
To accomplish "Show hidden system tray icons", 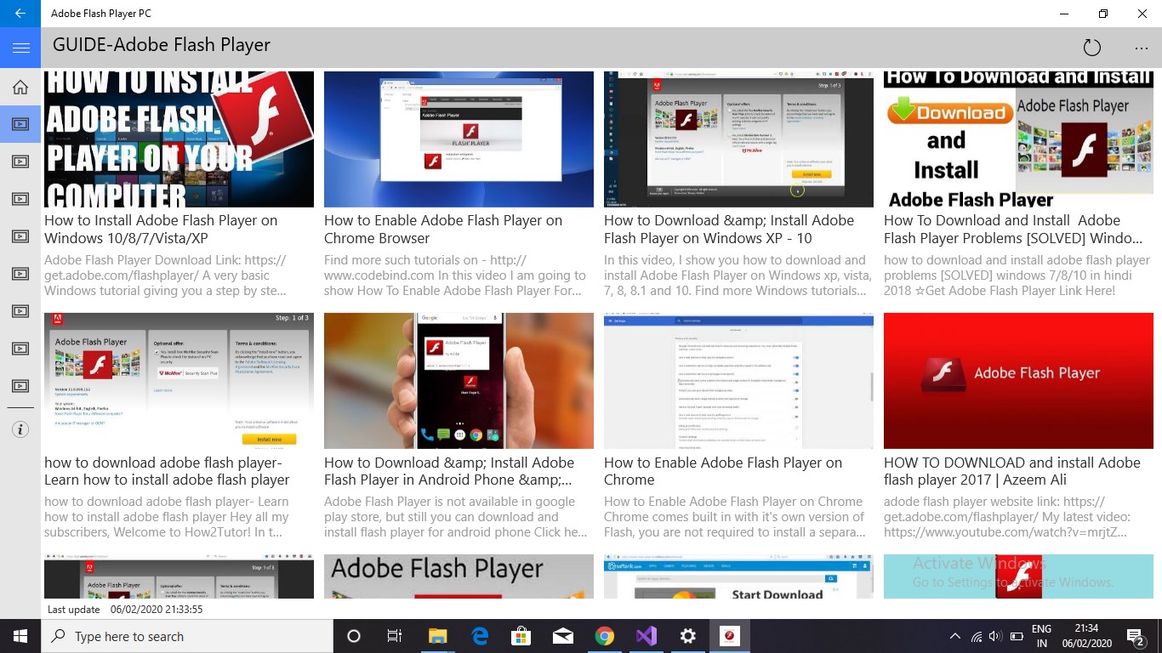I will click(954, 636).
